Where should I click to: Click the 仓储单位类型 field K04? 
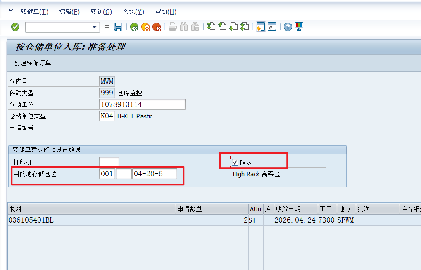107,116
